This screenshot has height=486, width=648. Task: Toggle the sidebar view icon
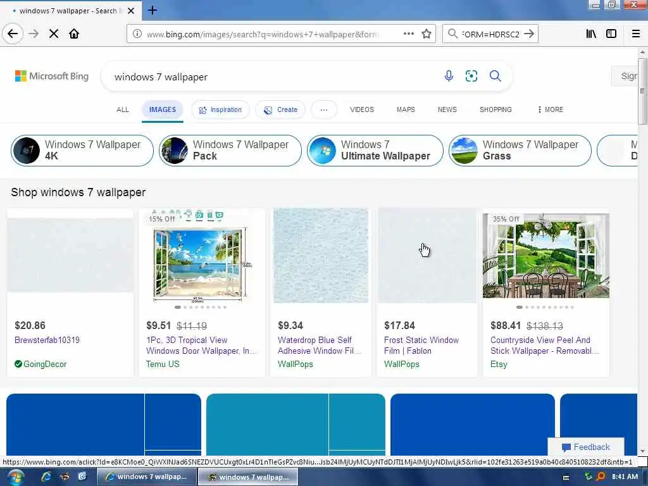click(x=611, y=34)
